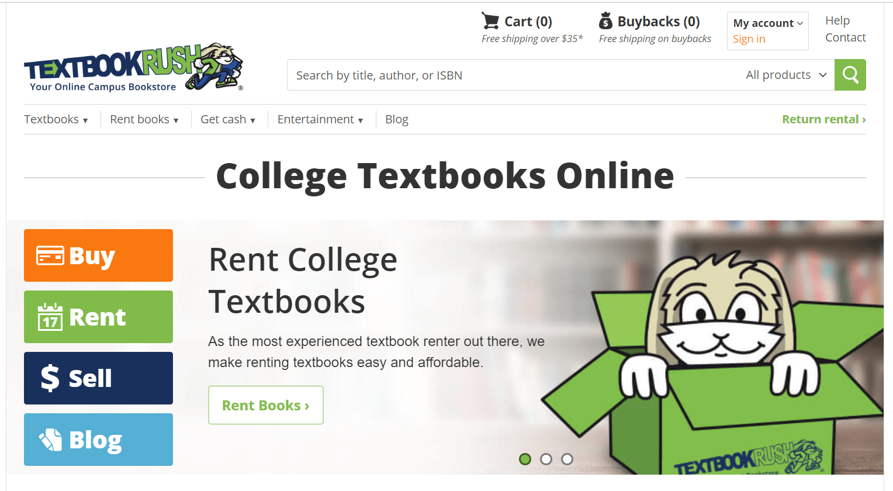Focus the title, author, or ISBN search field
Screen dimensions: 893x491
514,75
